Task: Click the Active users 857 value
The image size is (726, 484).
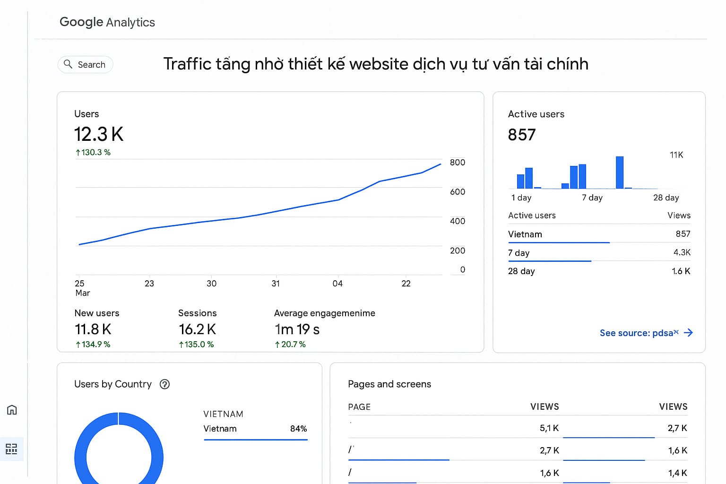Action: 522,135
